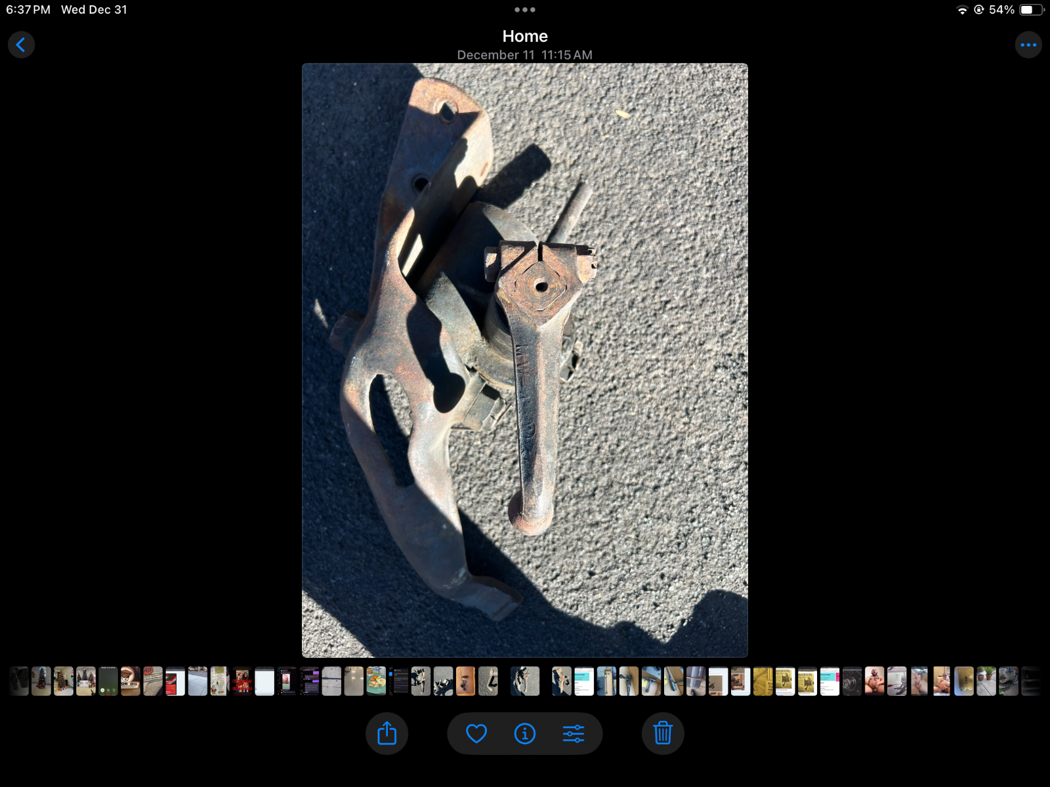Show photo info with the info icon
This screenshot has height=787, width=1050.
[x=525, y=733]
